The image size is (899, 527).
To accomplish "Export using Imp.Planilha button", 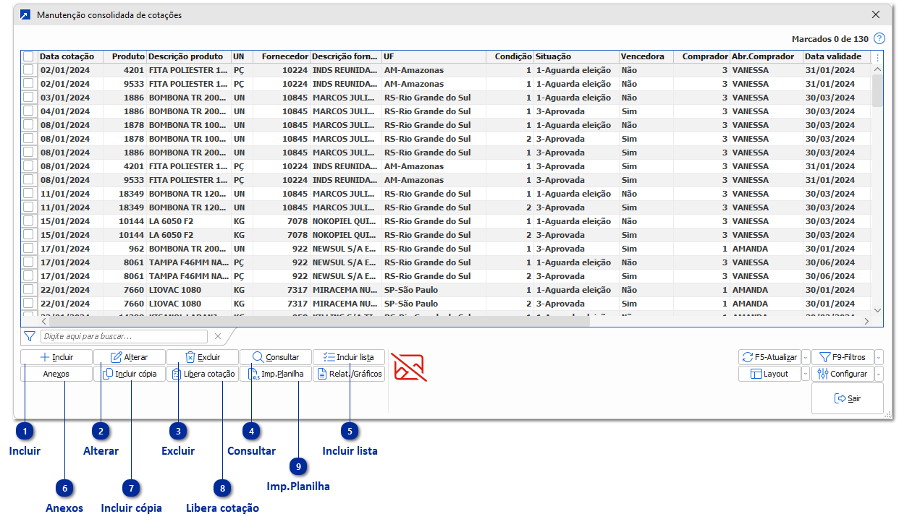I will 275,374.
